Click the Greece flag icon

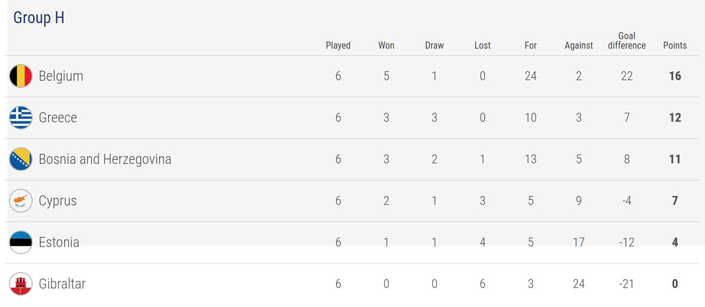[21, 118]
